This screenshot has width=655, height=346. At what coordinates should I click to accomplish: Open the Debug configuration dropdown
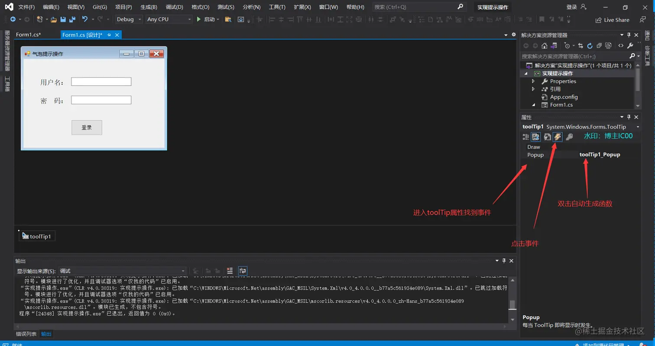[129, 19]
